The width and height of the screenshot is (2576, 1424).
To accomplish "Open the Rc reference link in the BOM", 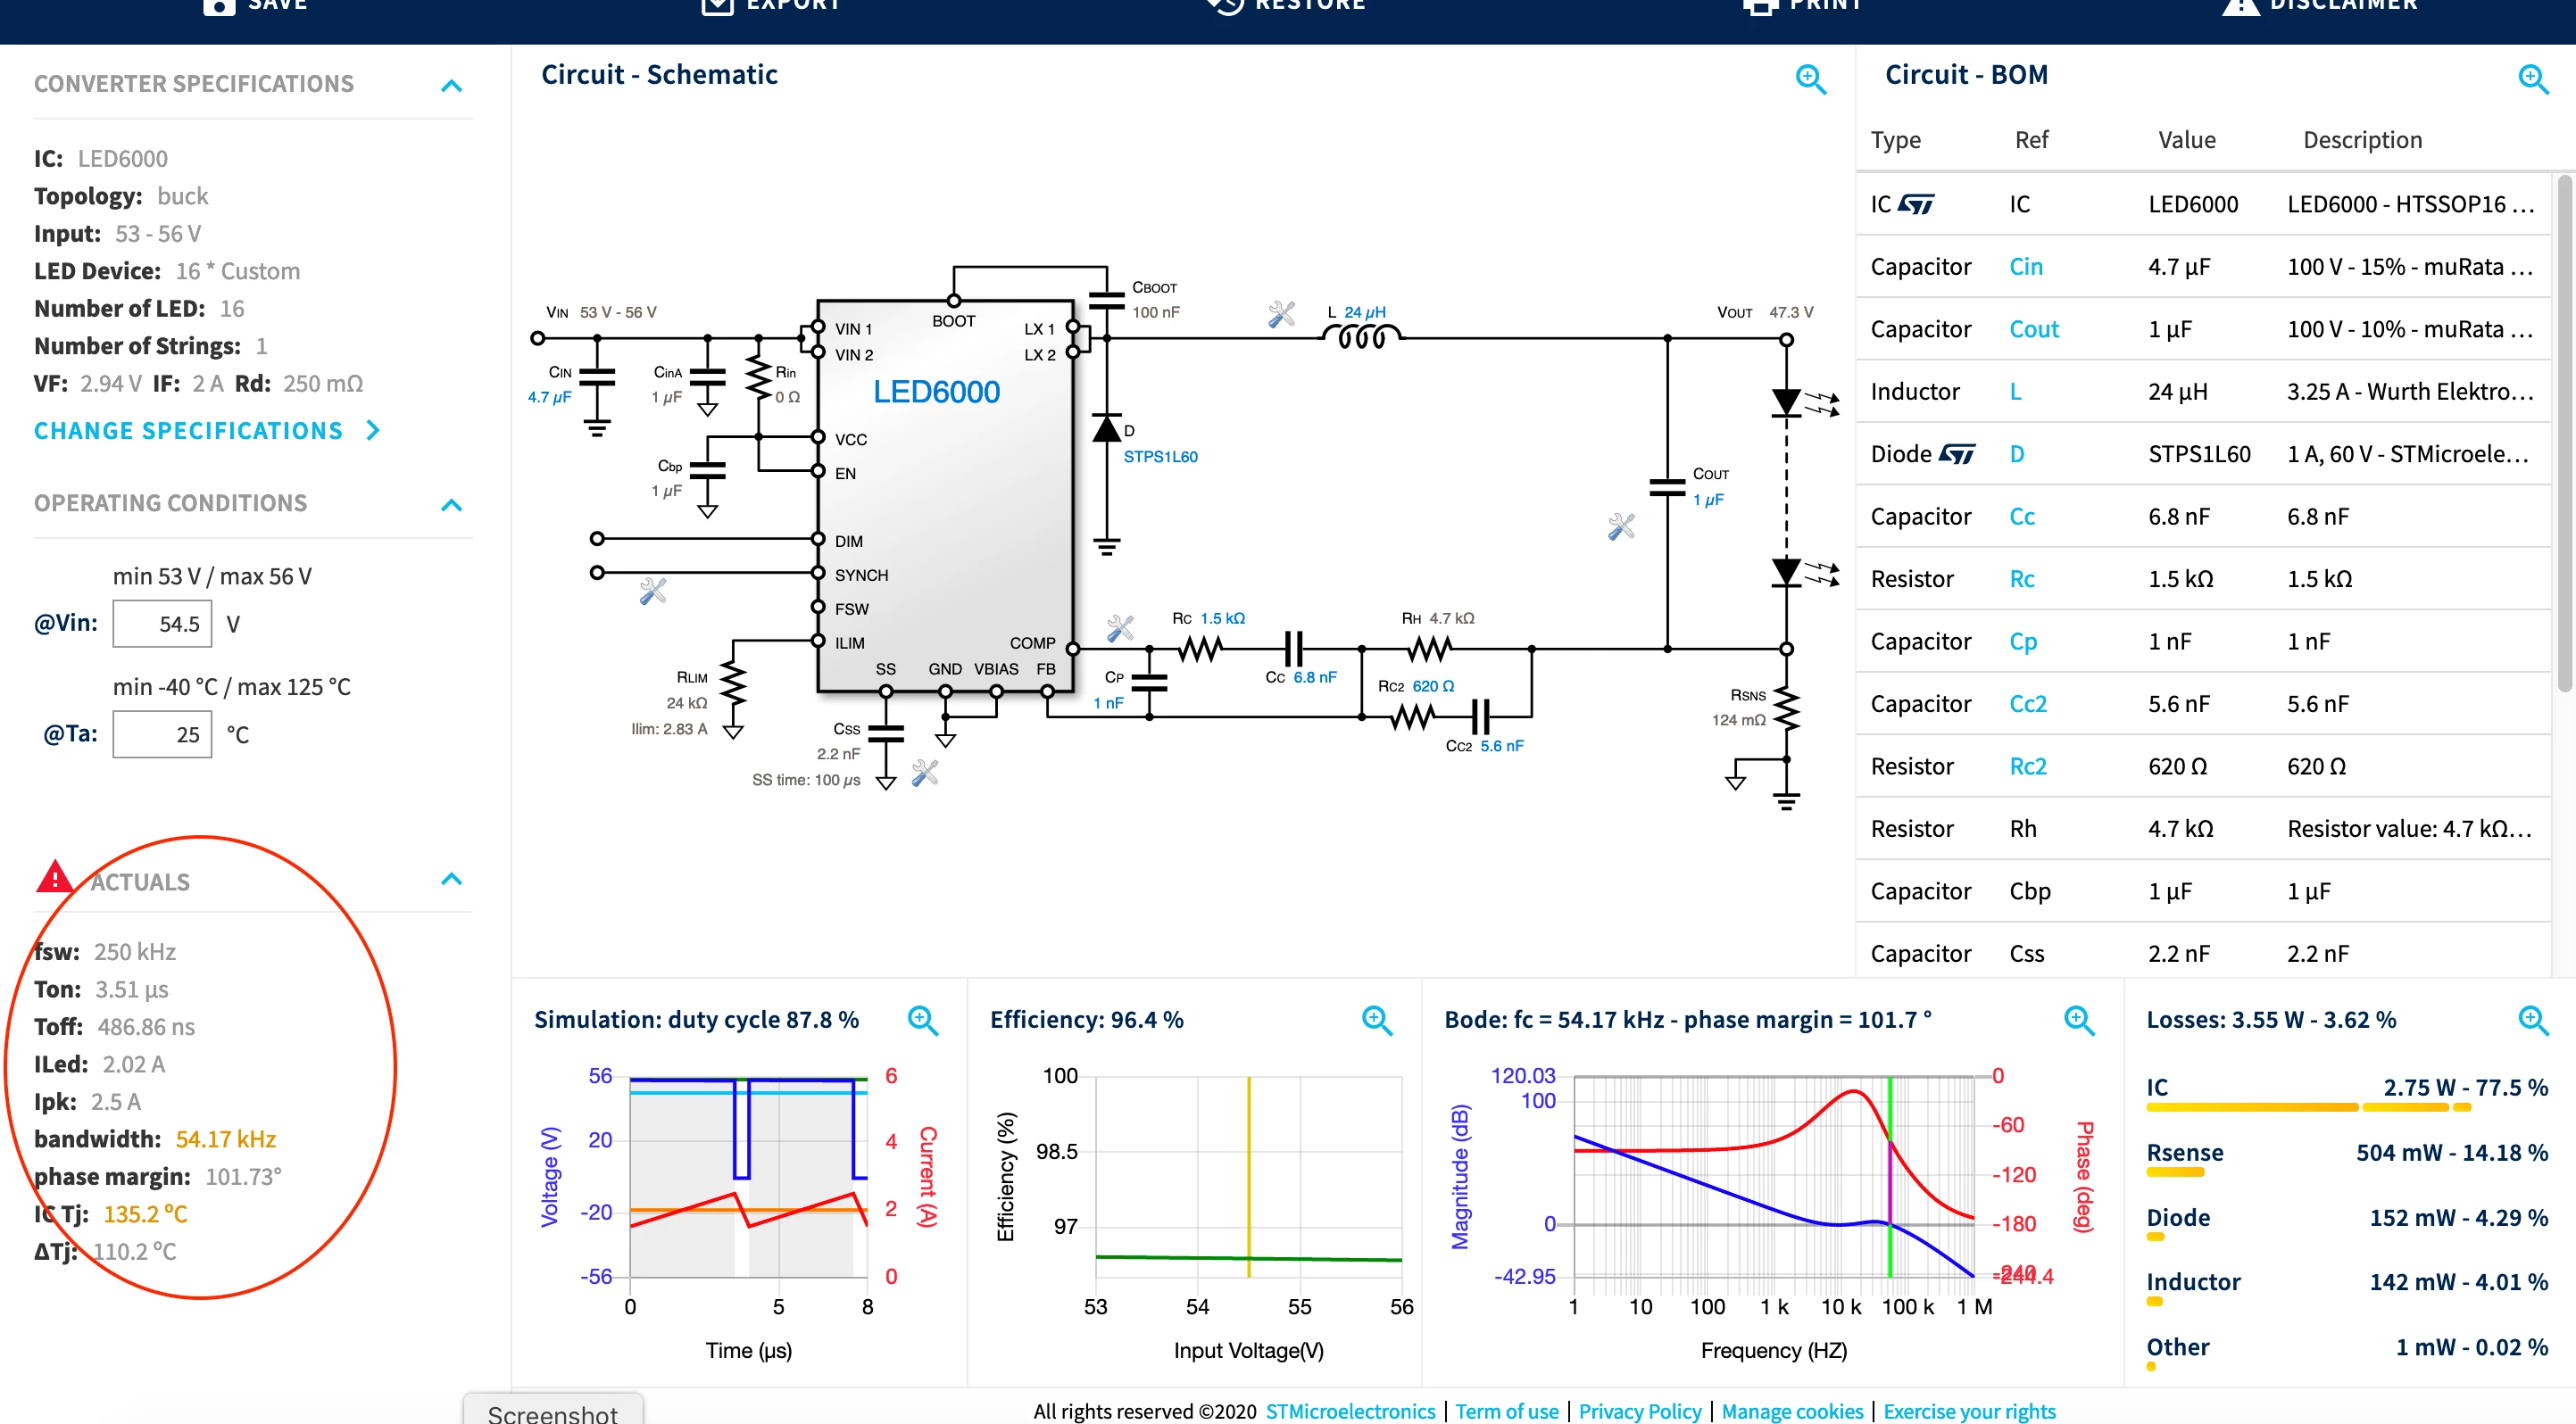I will coord(2022,578).
